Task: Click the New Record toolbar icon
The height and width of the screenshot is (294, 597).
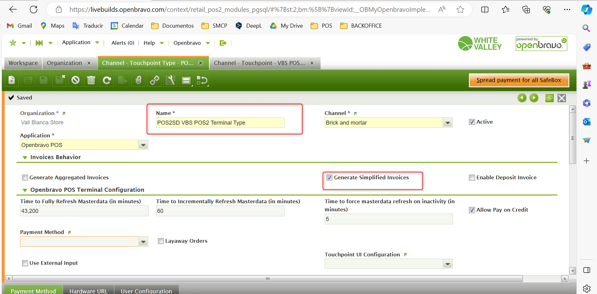Action: (x=12, y=80)
